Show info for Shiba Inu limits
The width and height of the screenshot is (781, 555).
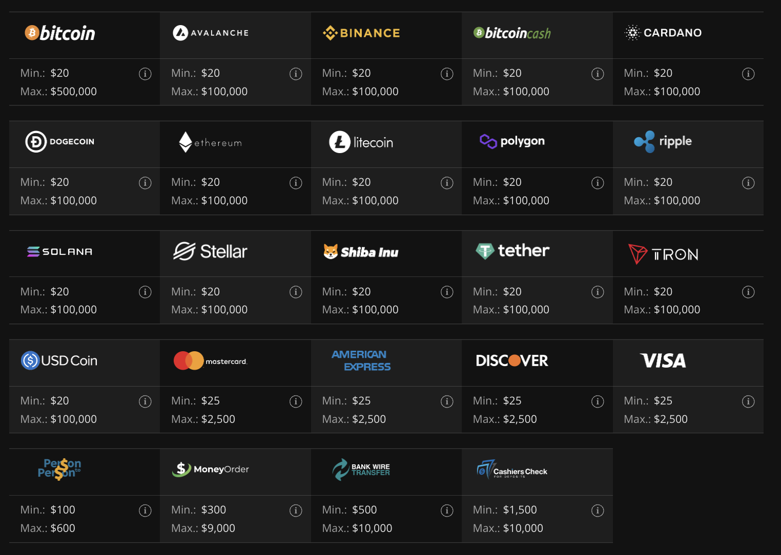click(447, 292)
